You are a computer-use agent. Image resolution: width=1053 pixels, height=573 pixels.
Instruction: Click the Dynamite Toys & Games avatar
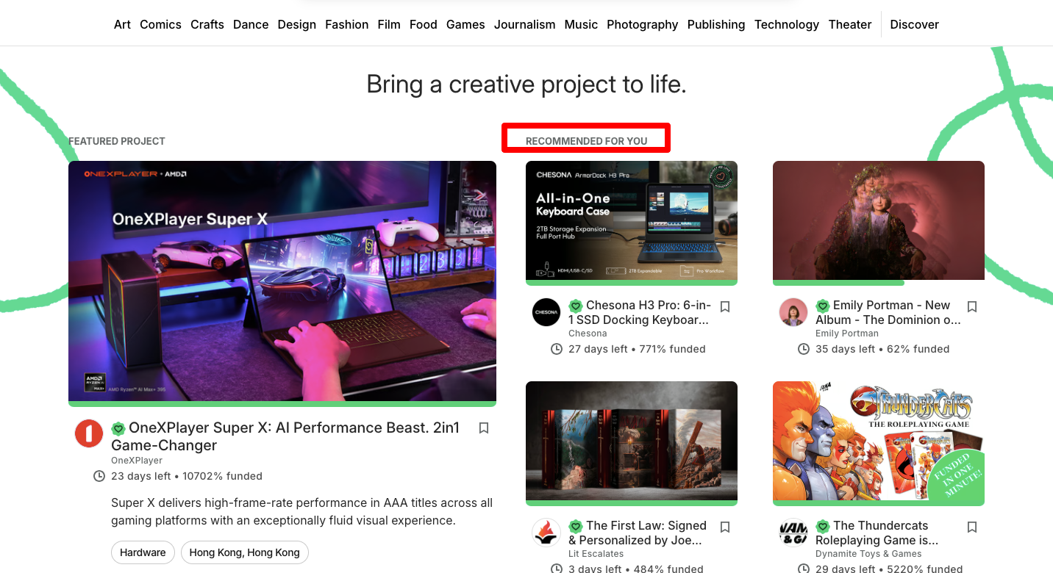[x=793, y=533]
